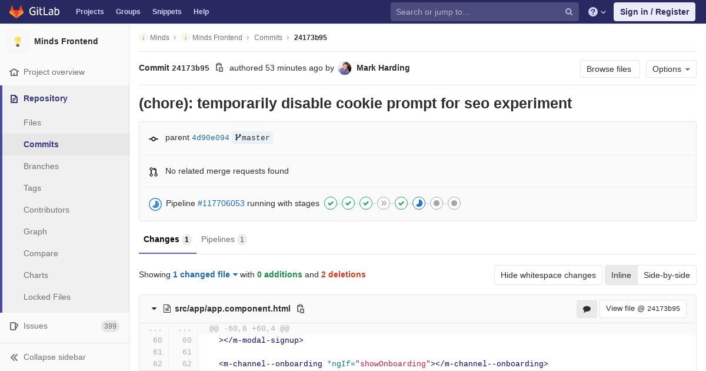Click the GitLab fox logo

coord(16,12)
